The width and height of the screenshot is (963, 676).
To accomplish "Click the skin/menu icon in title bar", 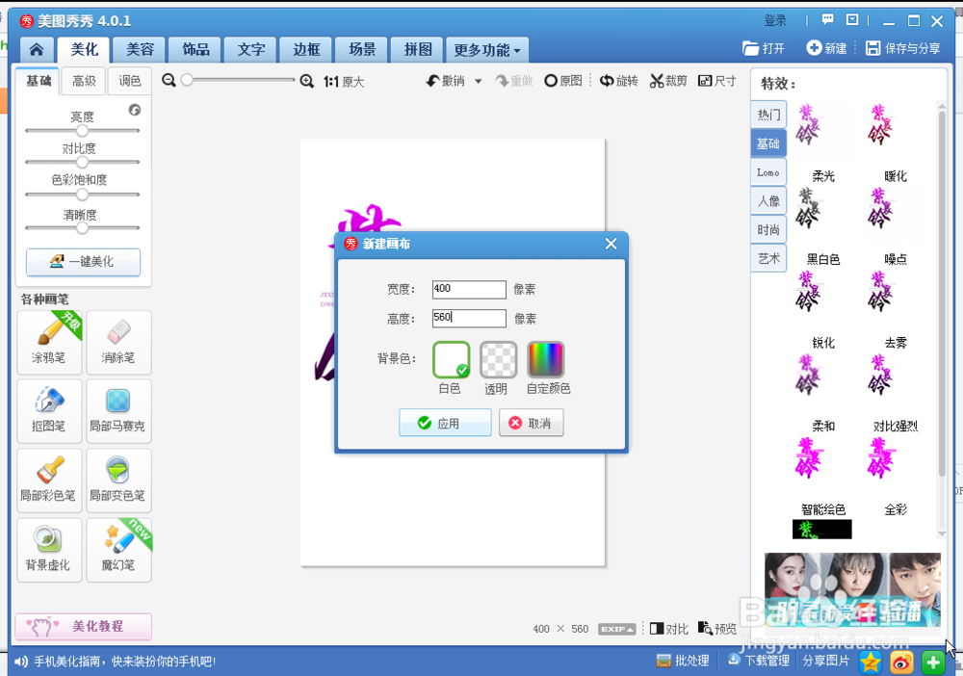I will coord(852,19).
